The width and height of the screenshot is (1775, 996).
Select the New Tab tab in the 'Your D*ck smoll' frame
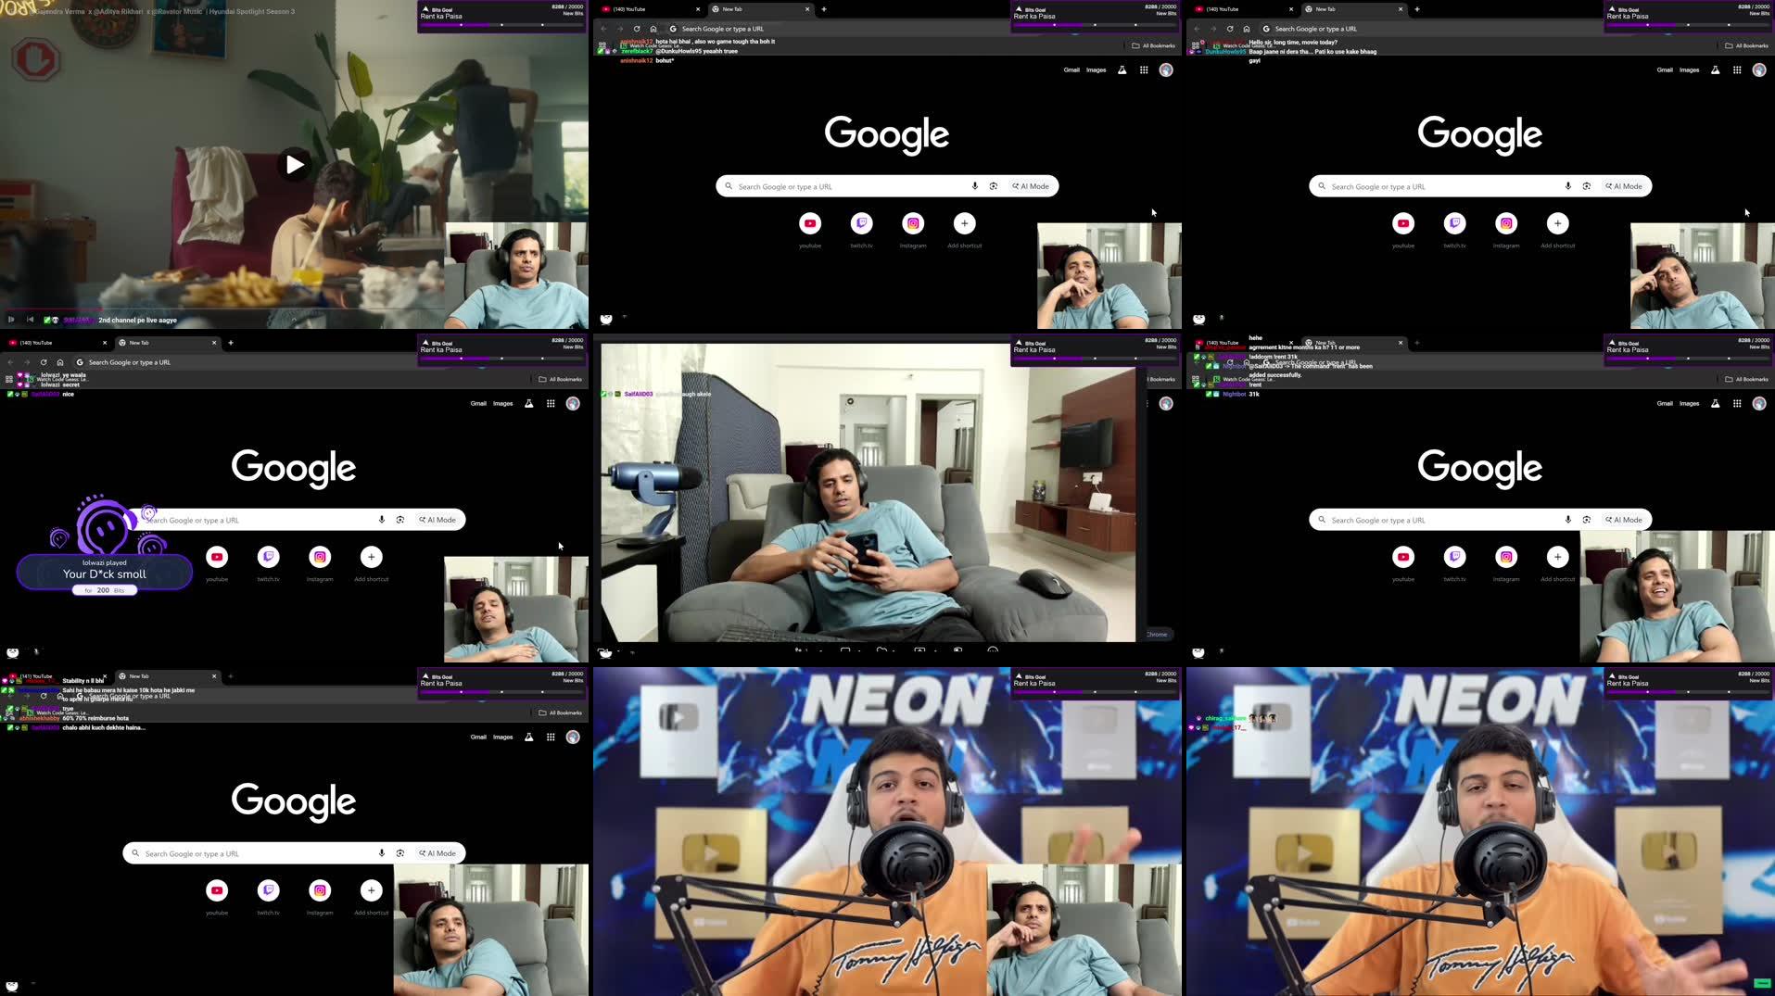[x=167, y=343]
